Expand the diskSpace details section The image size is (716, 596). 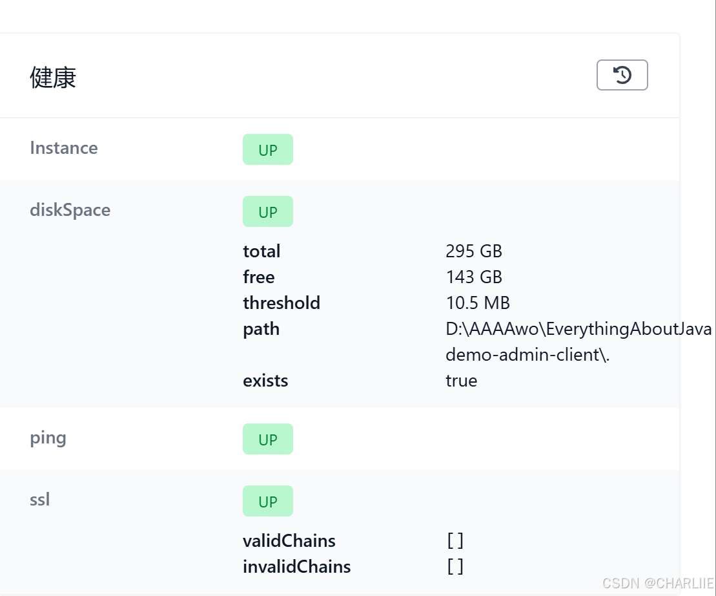(70, 209)
